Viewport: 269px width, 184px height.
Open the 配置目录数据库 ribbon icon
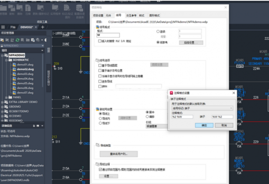(x=80, y=8)
